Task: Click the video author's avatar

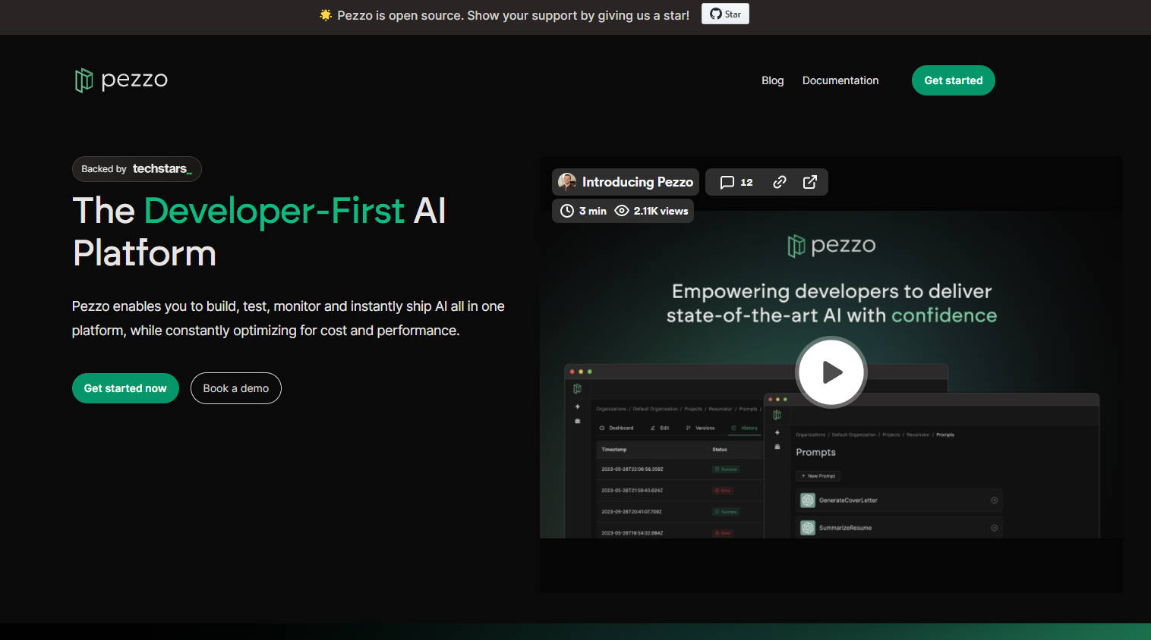Action: coord(566,182)
